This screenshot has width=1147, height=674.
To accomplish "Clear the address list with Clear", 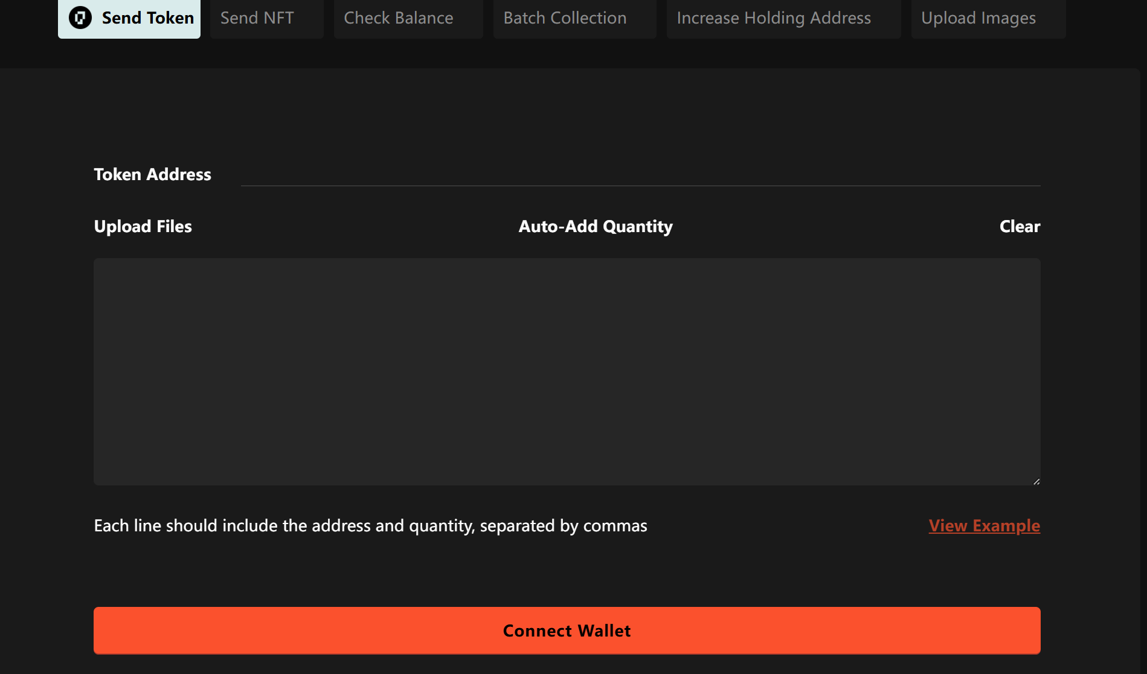I will (x=1019, y=227).
